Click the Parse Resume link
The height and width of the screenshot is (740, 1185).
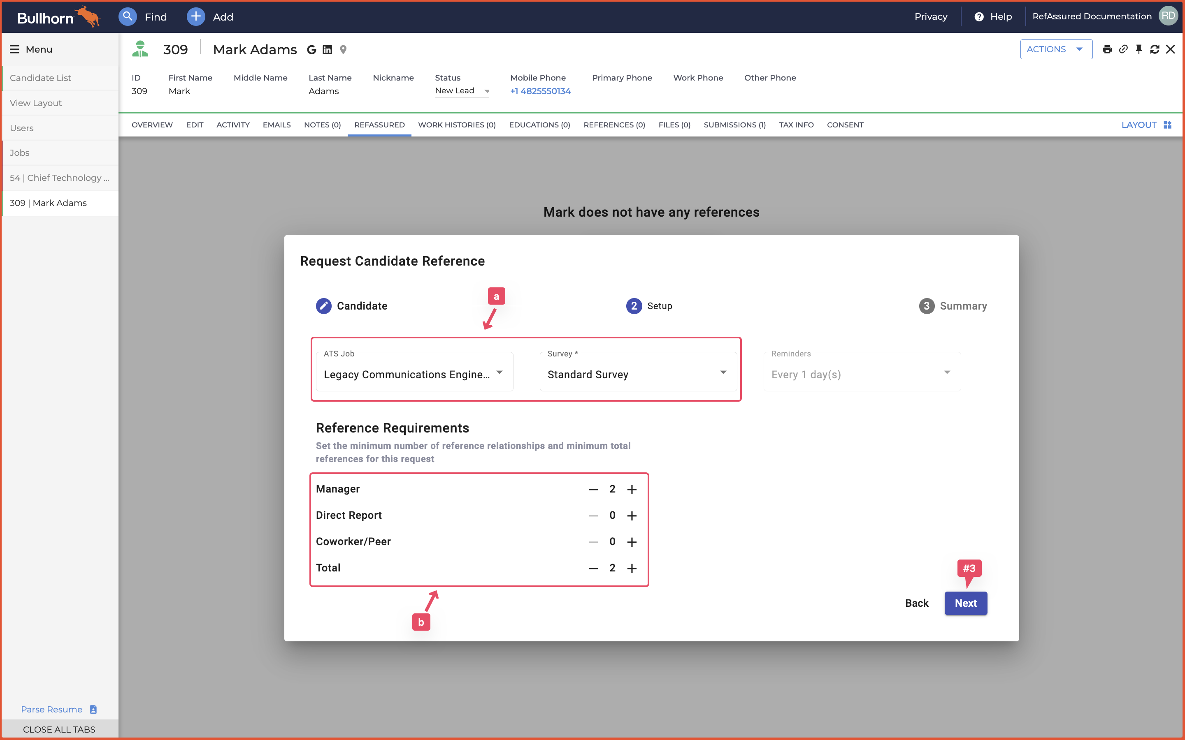click(51, 709)
